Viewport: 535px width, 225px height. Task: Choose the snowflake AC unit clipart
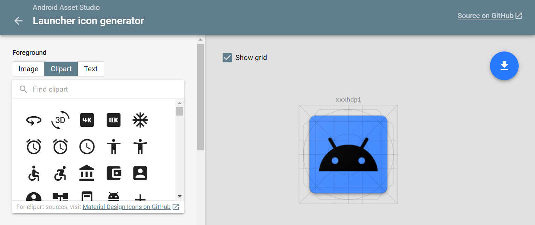pyautogui.click(x=140, y=120)
